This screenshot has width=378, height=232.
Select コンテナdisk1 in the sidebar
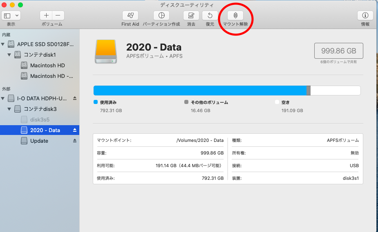tap(40, 55)
